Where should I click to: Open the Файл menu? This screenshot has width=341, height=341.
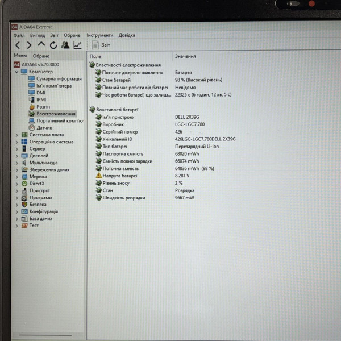pyautogui.click(x=19, y=35)
